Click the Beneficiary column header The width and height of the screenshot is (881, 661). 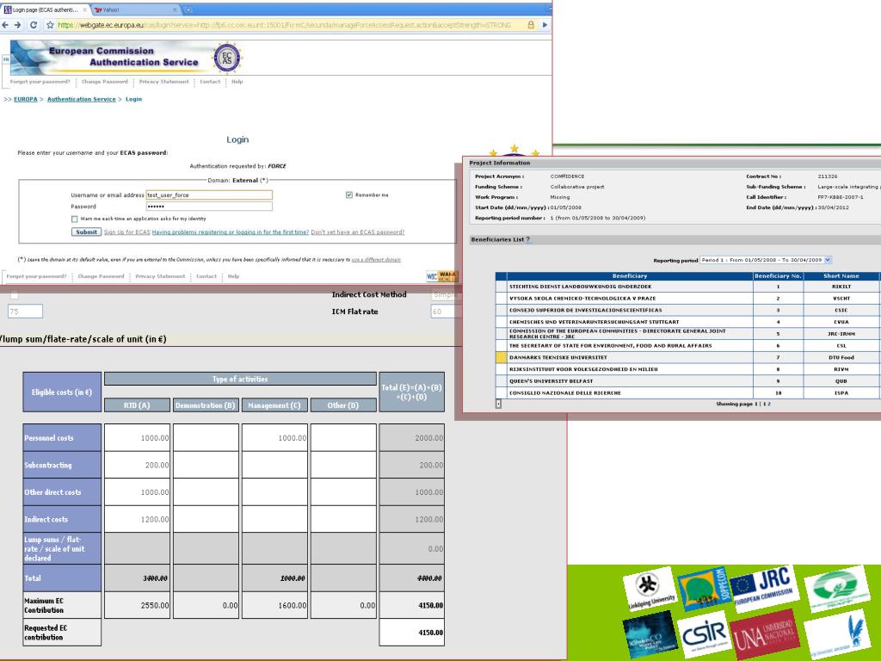[x=629, y=276]
